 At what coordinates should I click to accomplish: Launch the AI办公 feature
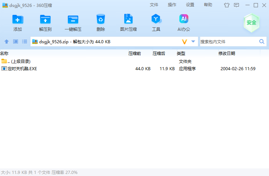[x=184, y=19]
